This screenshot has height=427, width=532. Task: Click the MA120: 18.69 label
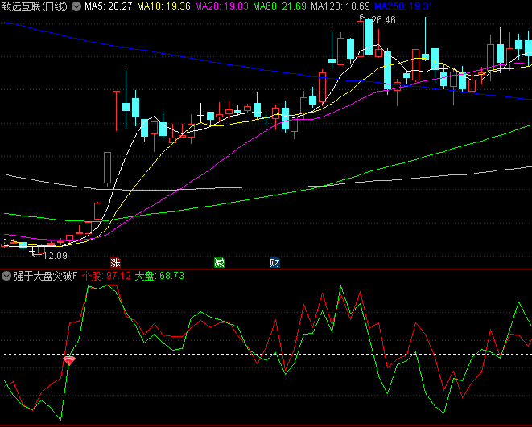tap(340, 6)
